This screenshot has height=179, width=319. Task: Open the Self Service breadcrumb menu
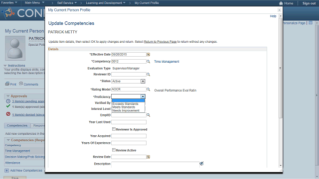point(67,3)
